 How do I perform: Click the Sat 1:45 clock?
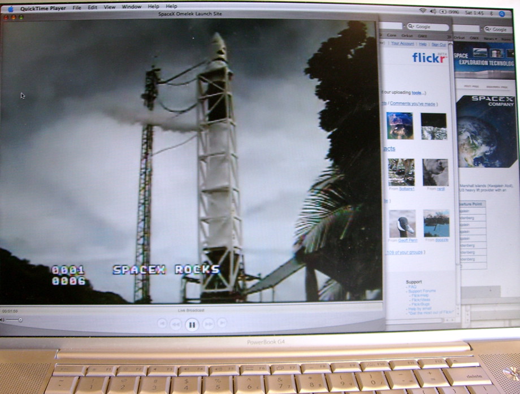coord(474,13)
